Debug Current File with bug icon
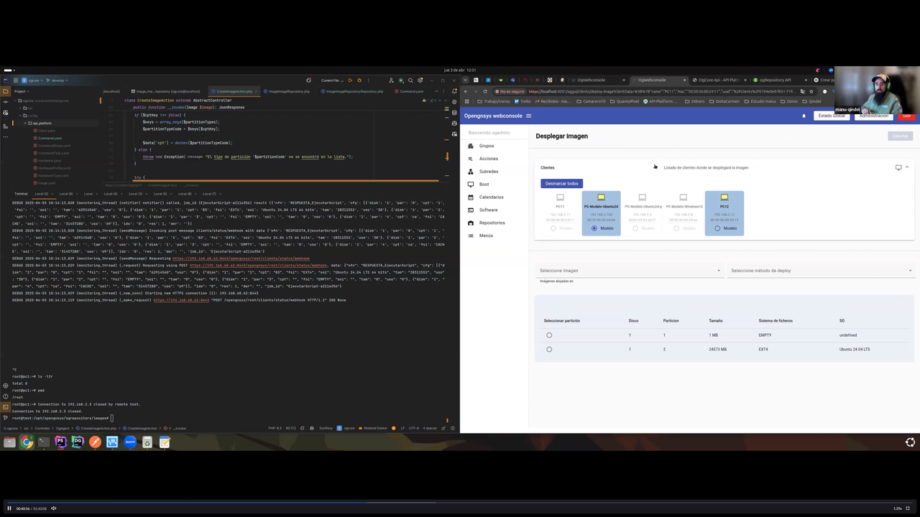 coord(359,80)
